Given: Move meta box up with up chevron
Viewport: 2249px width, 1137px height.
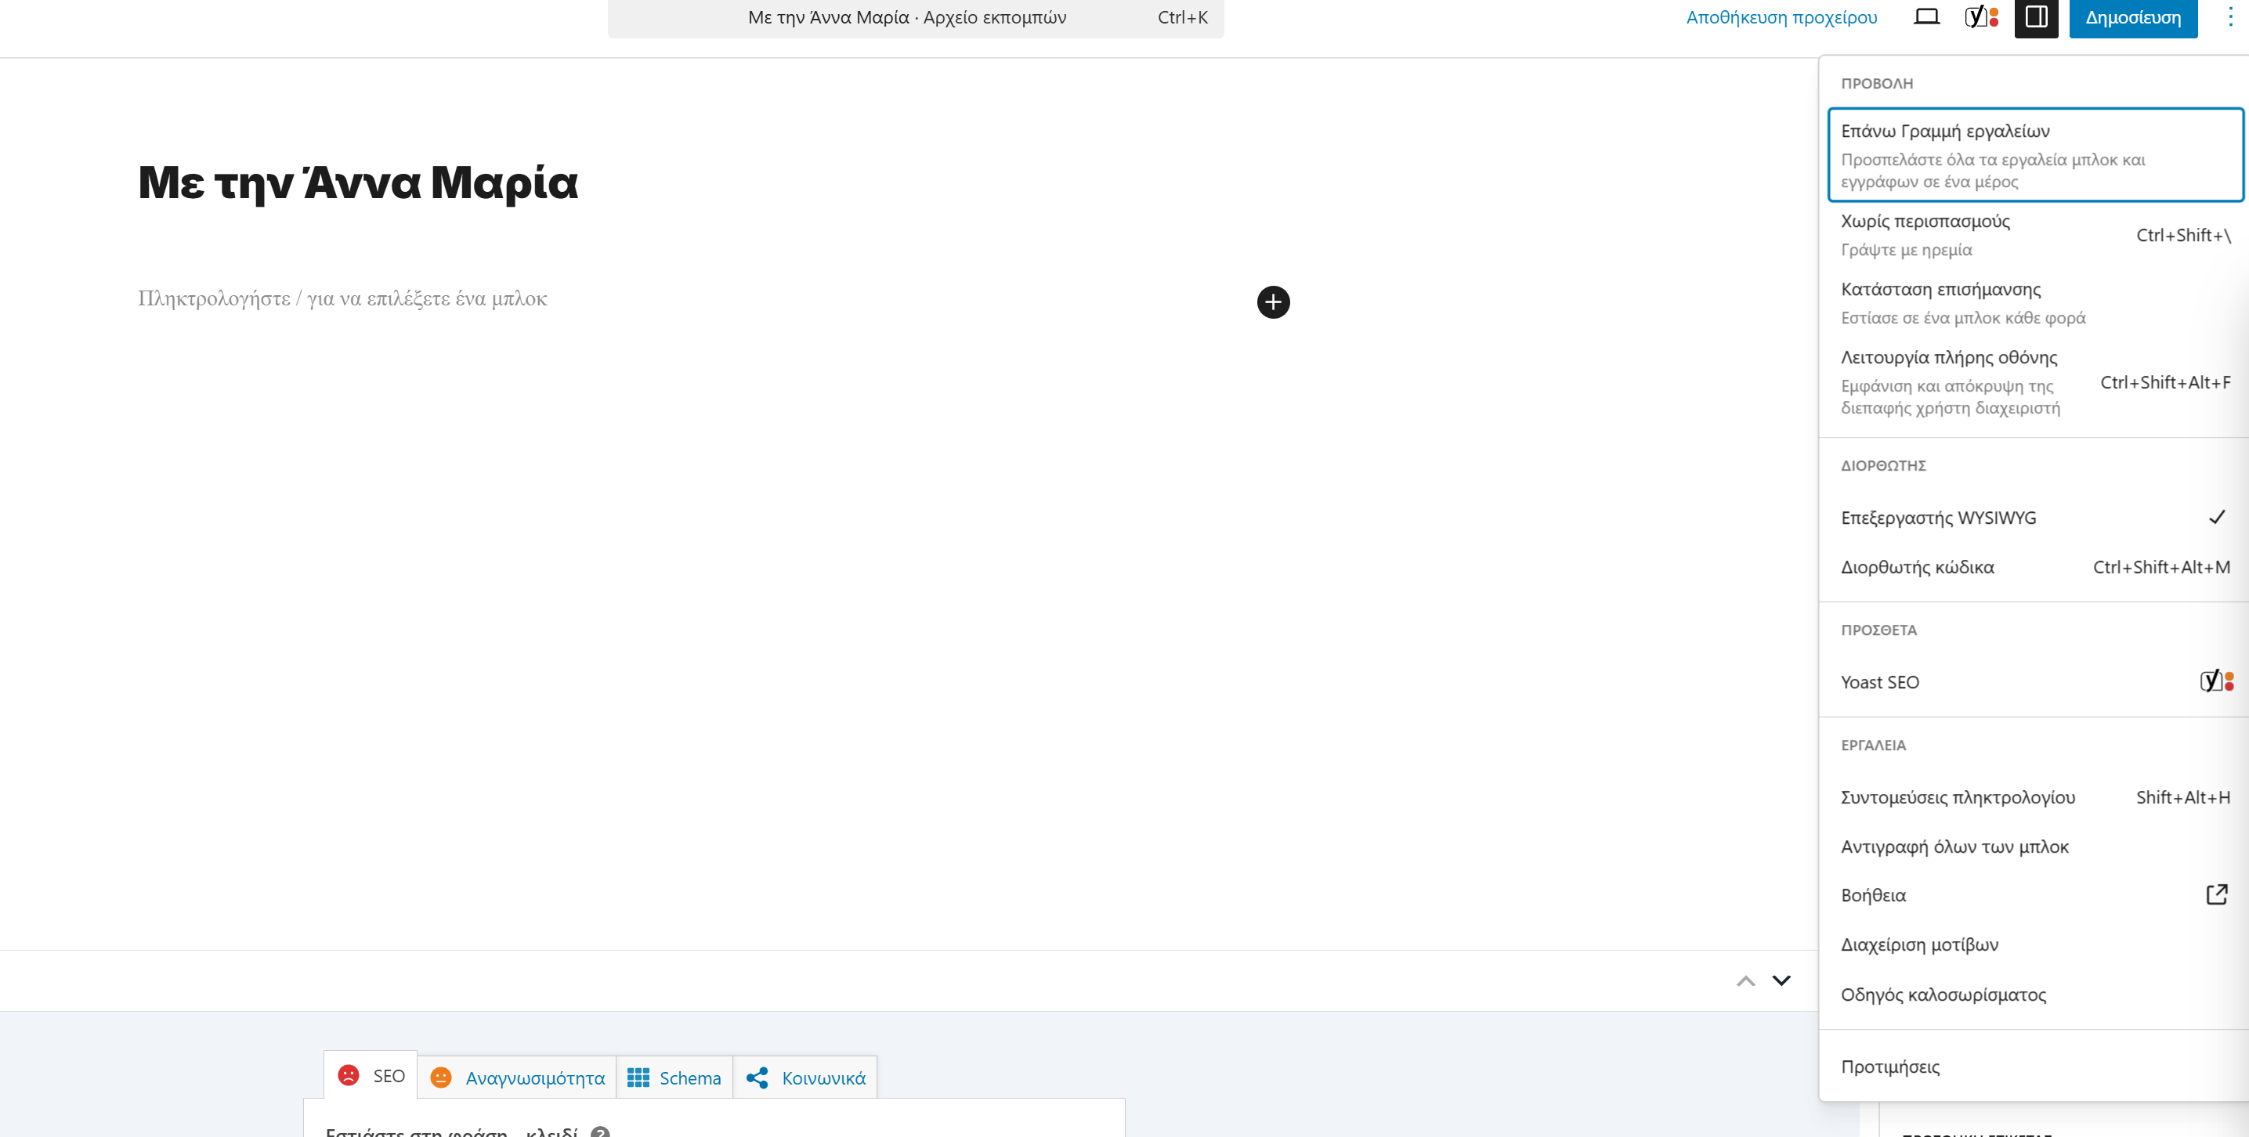Looking at the screenshot, I should pyautogui.click(x=1745, y=981).
